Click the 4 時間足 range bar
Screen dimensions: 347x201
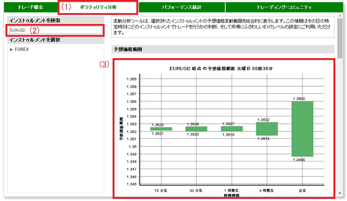coord(267,129)
